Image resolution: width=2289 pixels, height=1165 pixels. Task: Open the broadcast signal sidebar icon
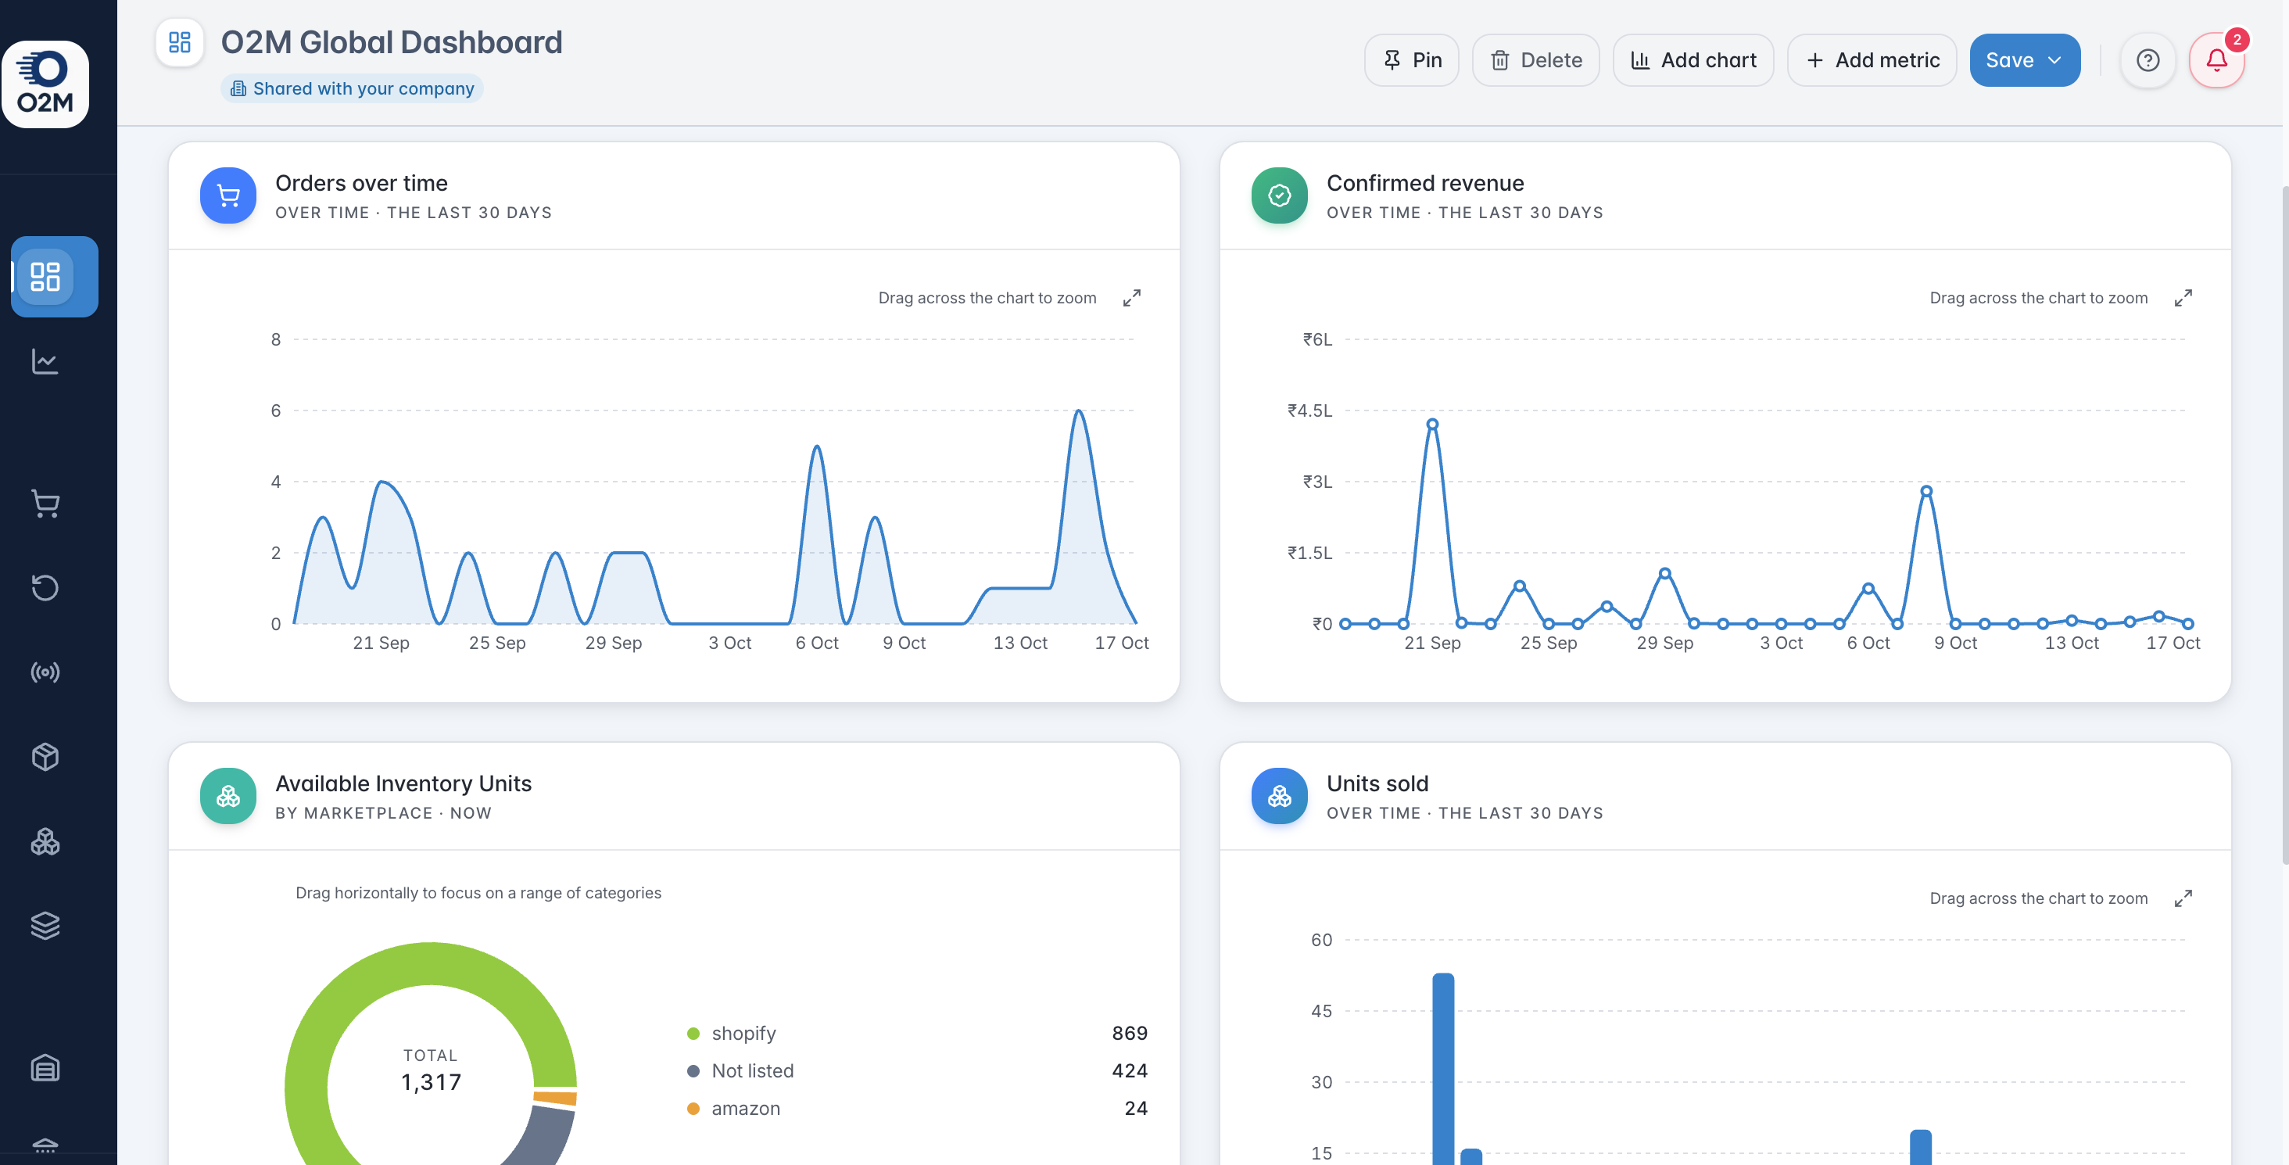point(45,672)
